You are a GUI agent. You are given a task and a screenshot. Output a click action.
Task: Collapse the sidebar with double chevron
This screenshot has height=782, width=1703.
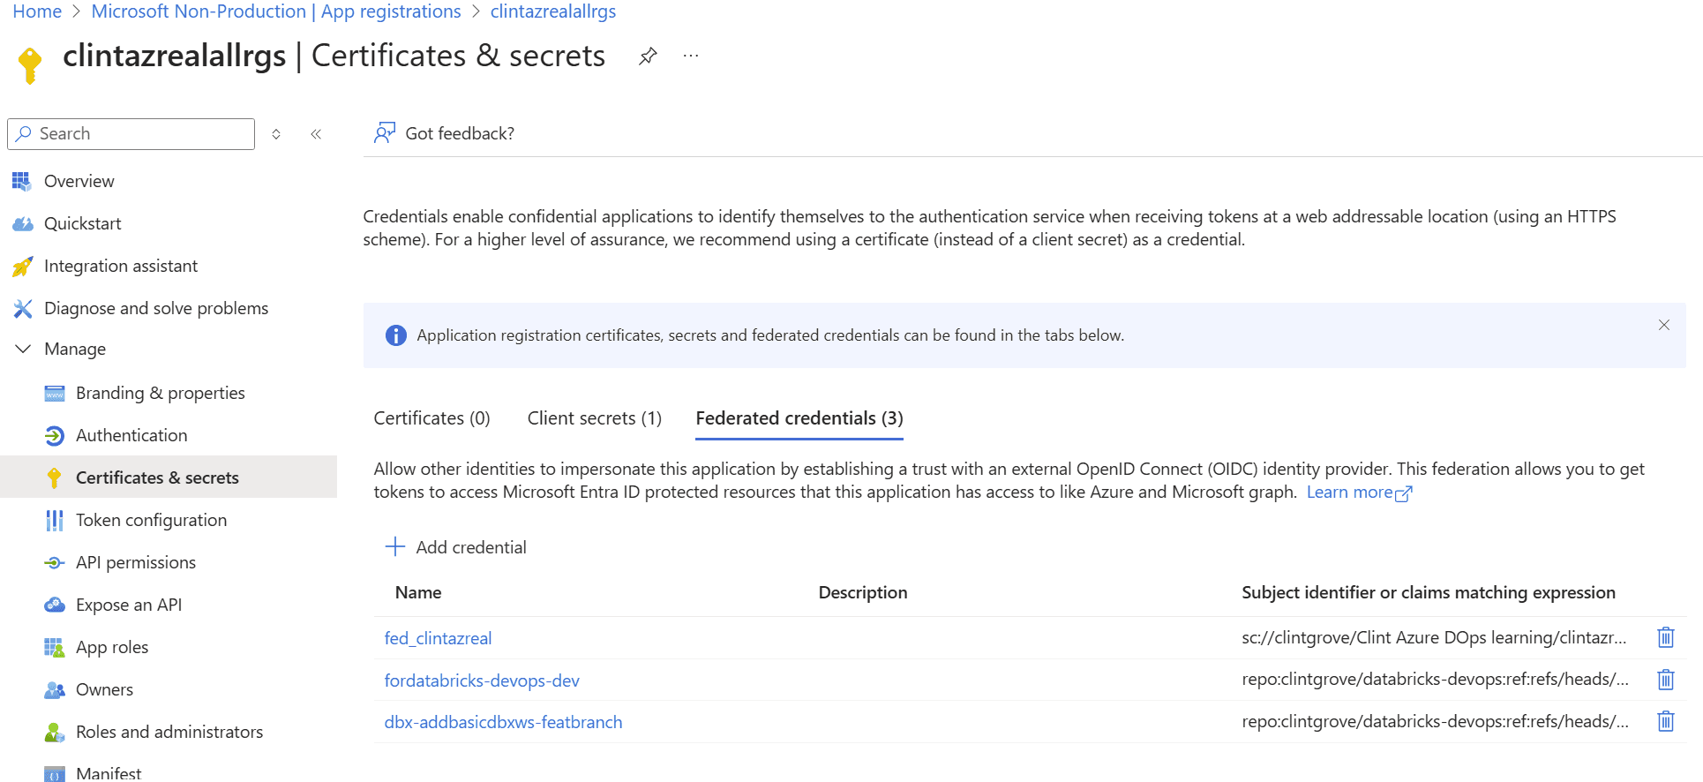tap(316, 134)
